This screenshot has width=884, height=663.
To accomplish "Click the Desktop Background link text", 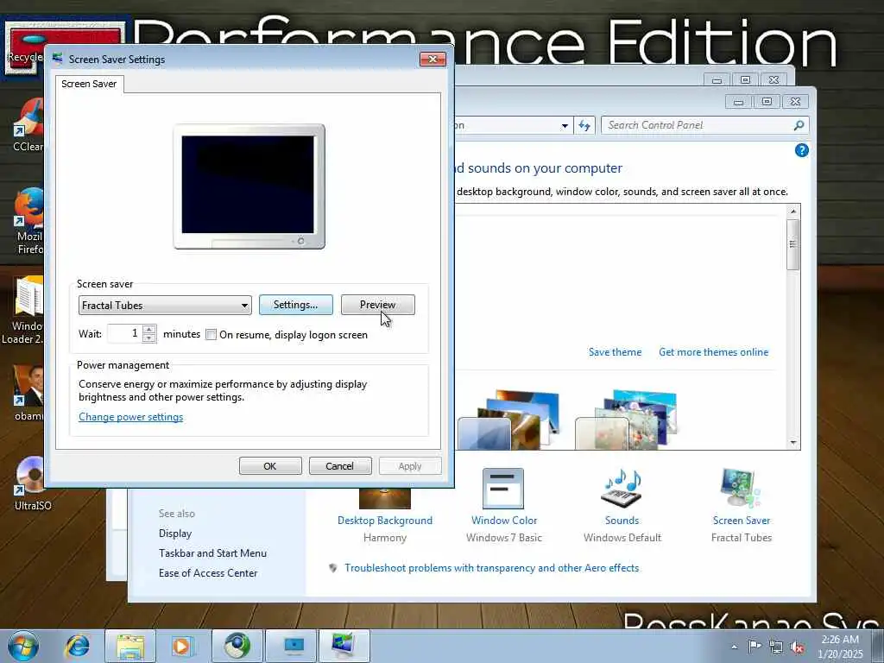I will point(384,521).
